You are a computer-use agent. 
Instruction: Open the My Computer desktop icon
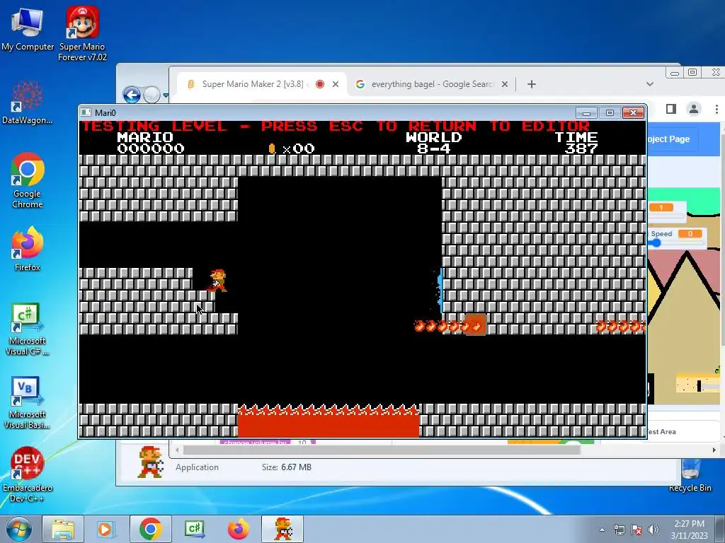point(28,28)
